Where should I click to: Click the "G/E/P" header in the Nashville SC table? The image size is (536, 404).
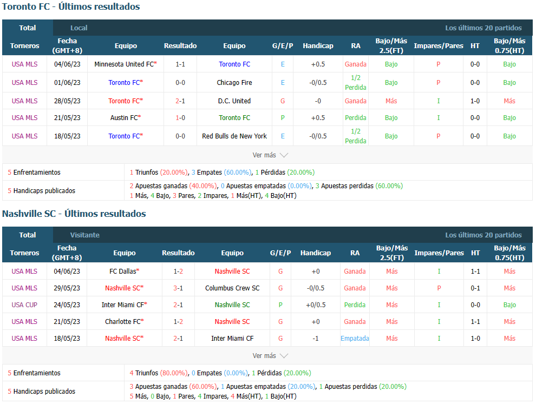click(280, 253)
